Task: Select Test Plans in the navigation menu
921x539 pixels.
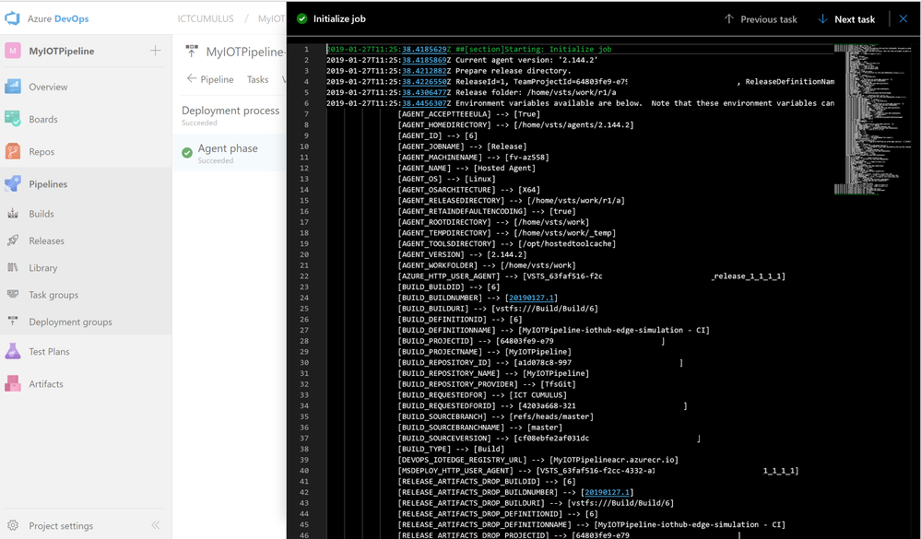Action: click(50, 351)
